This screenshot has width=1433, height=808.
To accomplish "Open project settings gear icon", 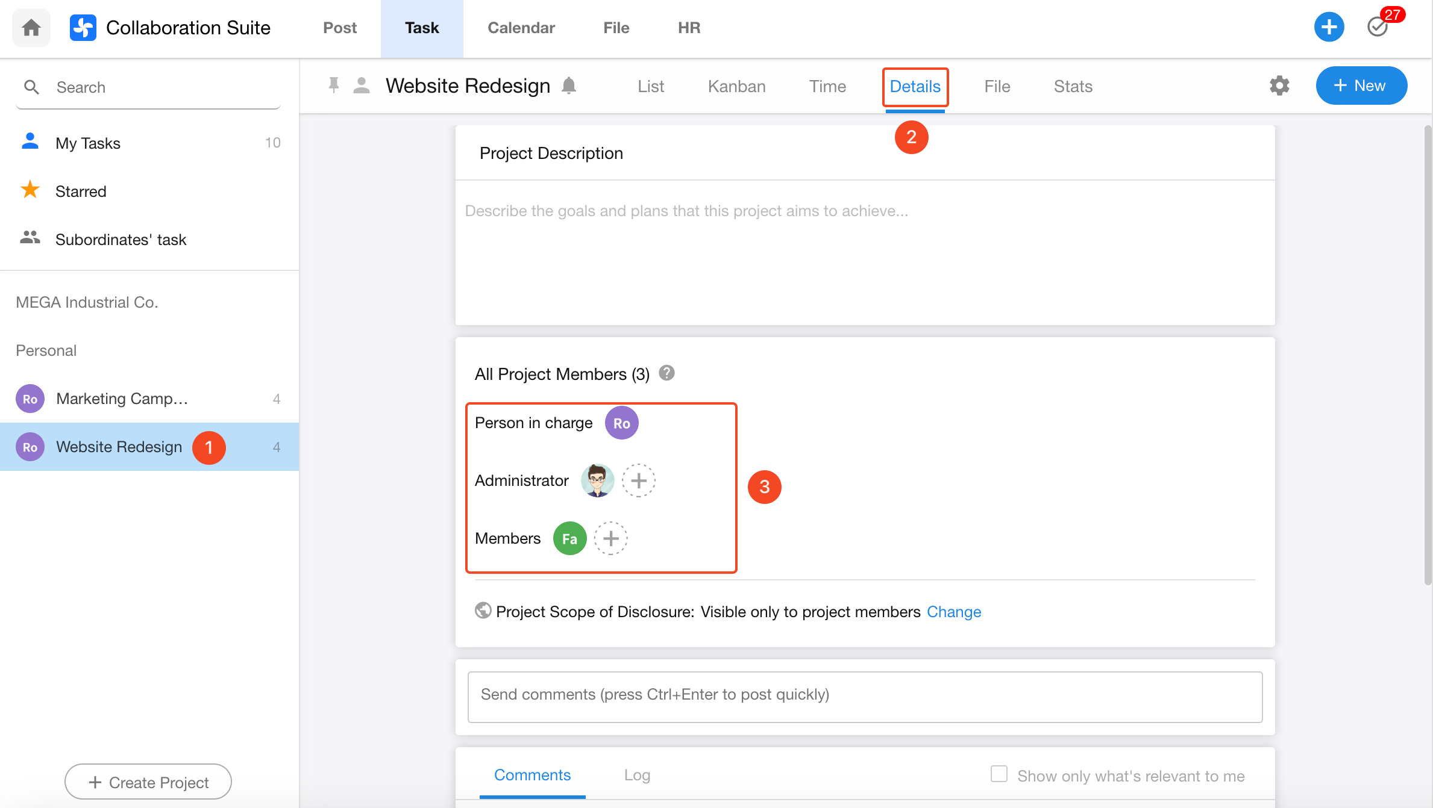I will coord(1279,85).
